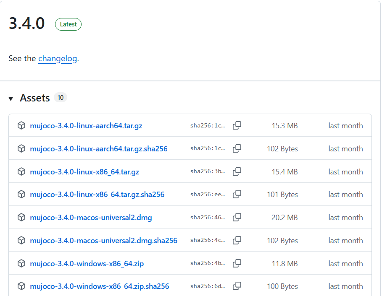Click 'last month' for windows-x86_64.zip row
Viewport: 382px width, 296px height.
tap(345, 264)
